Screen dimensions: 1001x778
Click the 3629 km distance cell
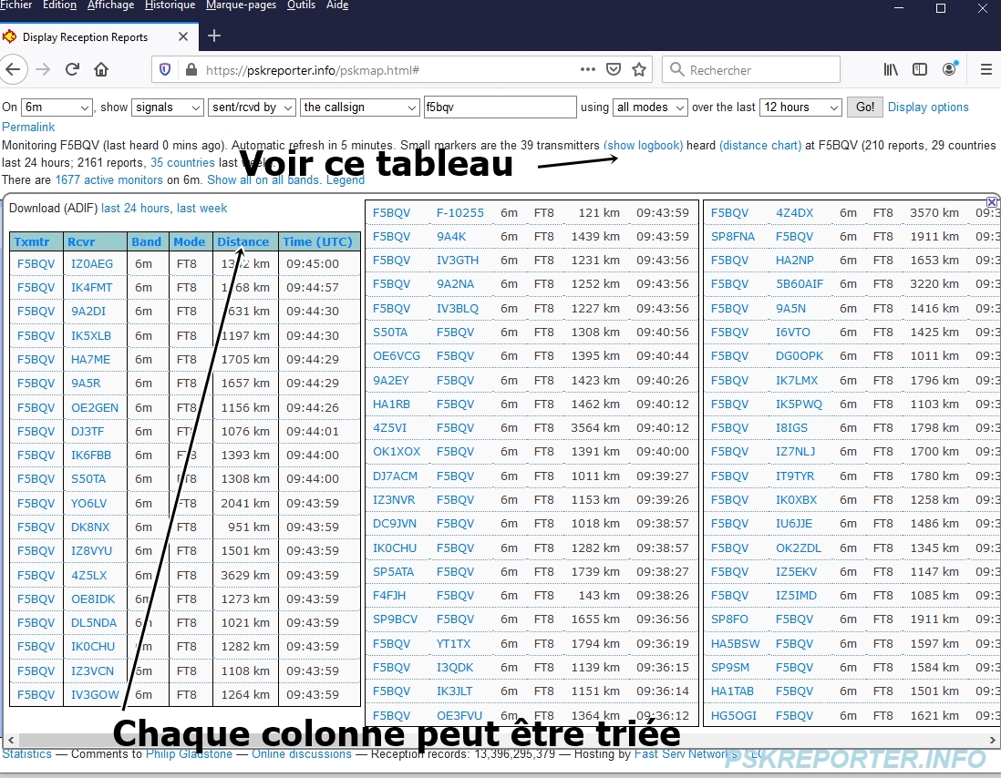coord(245,575)
